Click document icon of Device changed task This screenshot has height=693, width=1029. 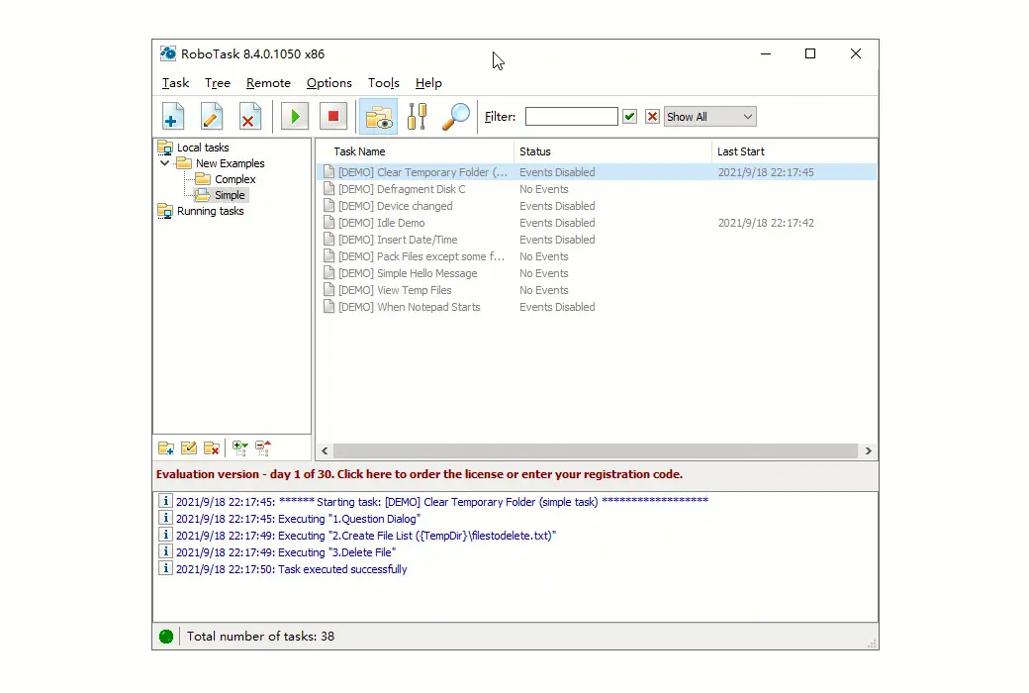(328, 206)
